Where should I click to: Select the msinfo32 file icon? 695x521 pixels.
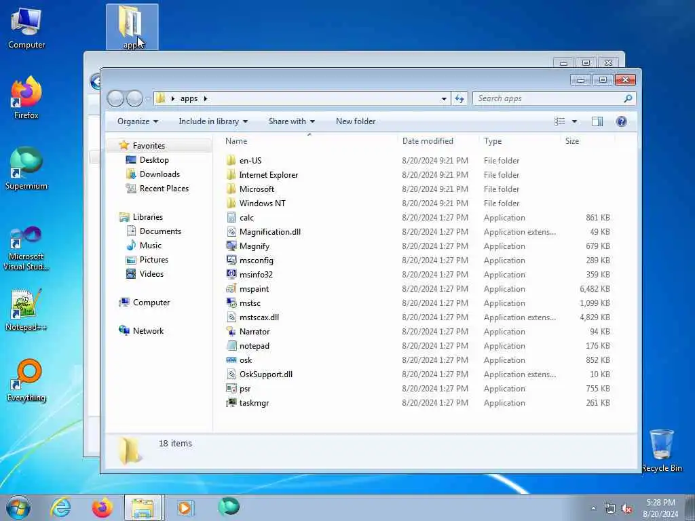tap(231, 274)
